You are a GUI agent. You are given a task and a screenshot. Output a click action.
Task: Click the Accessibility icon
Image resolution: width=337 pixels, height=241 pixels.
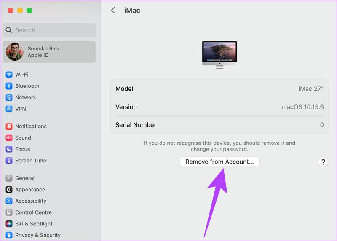9,201
